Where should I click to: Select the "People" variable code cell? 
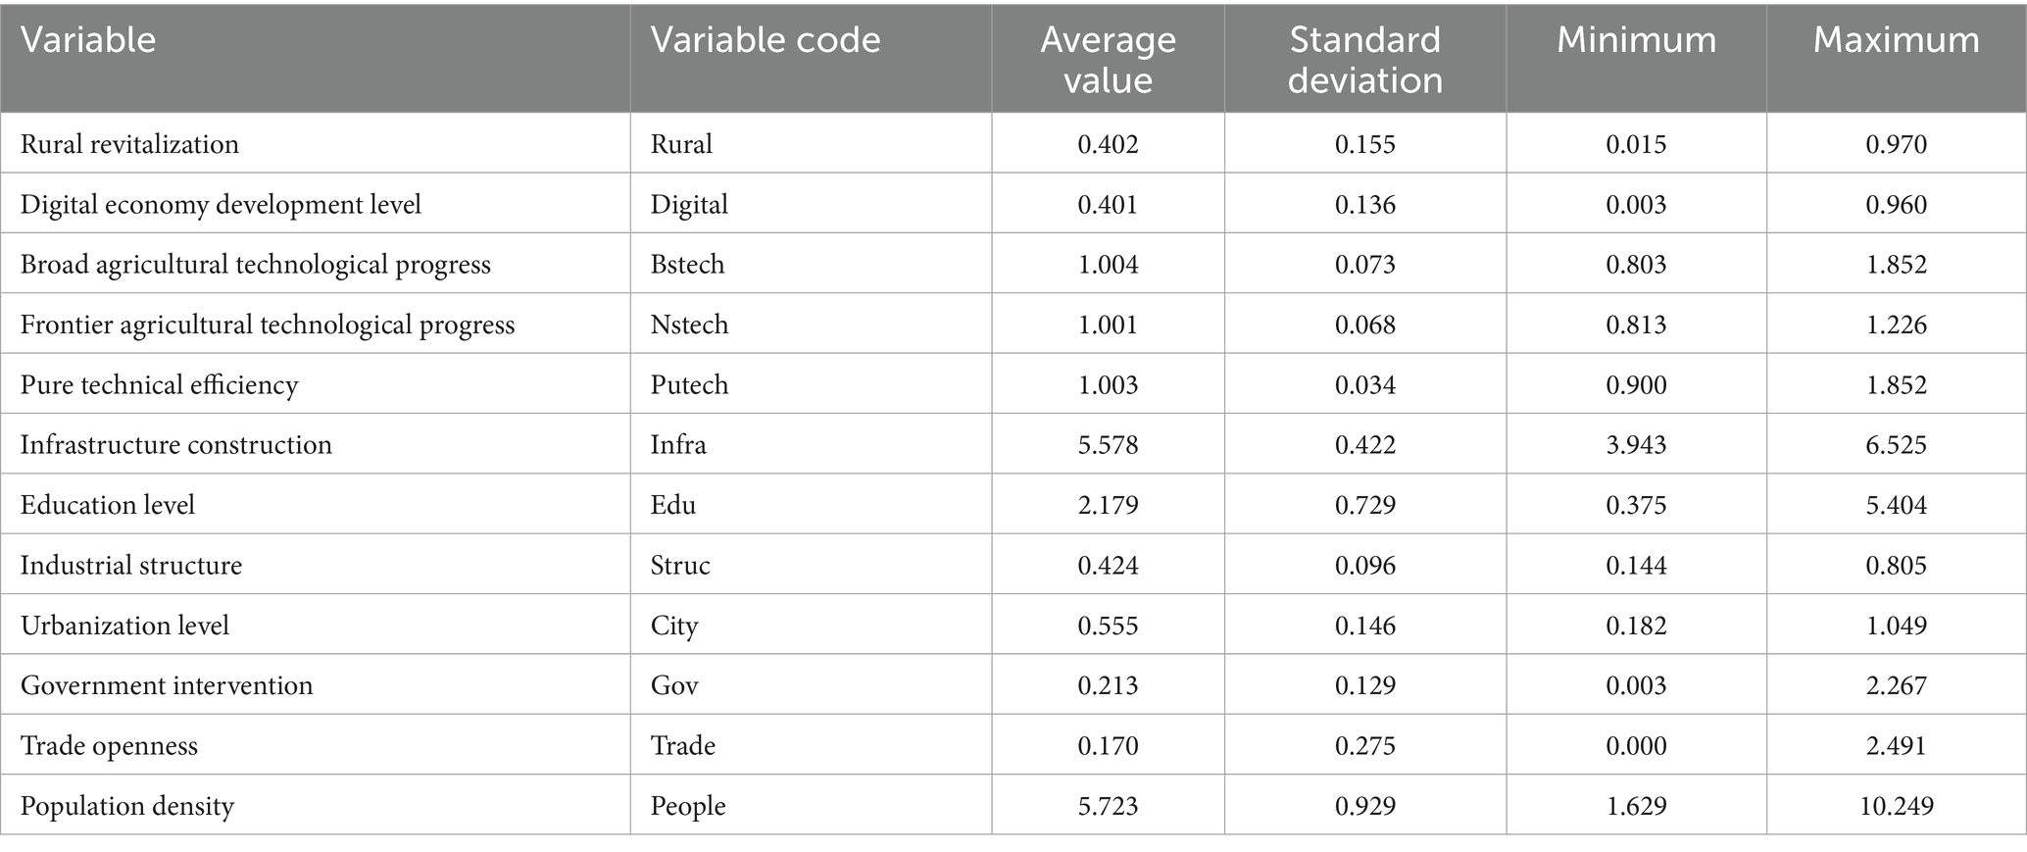click(688, 806)
